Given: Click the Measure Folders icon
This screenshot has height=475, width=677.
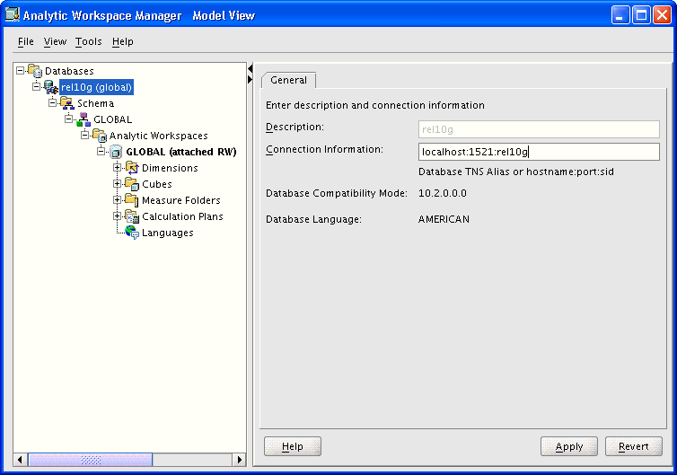Looking at the screenshot, I should [132, 200].
